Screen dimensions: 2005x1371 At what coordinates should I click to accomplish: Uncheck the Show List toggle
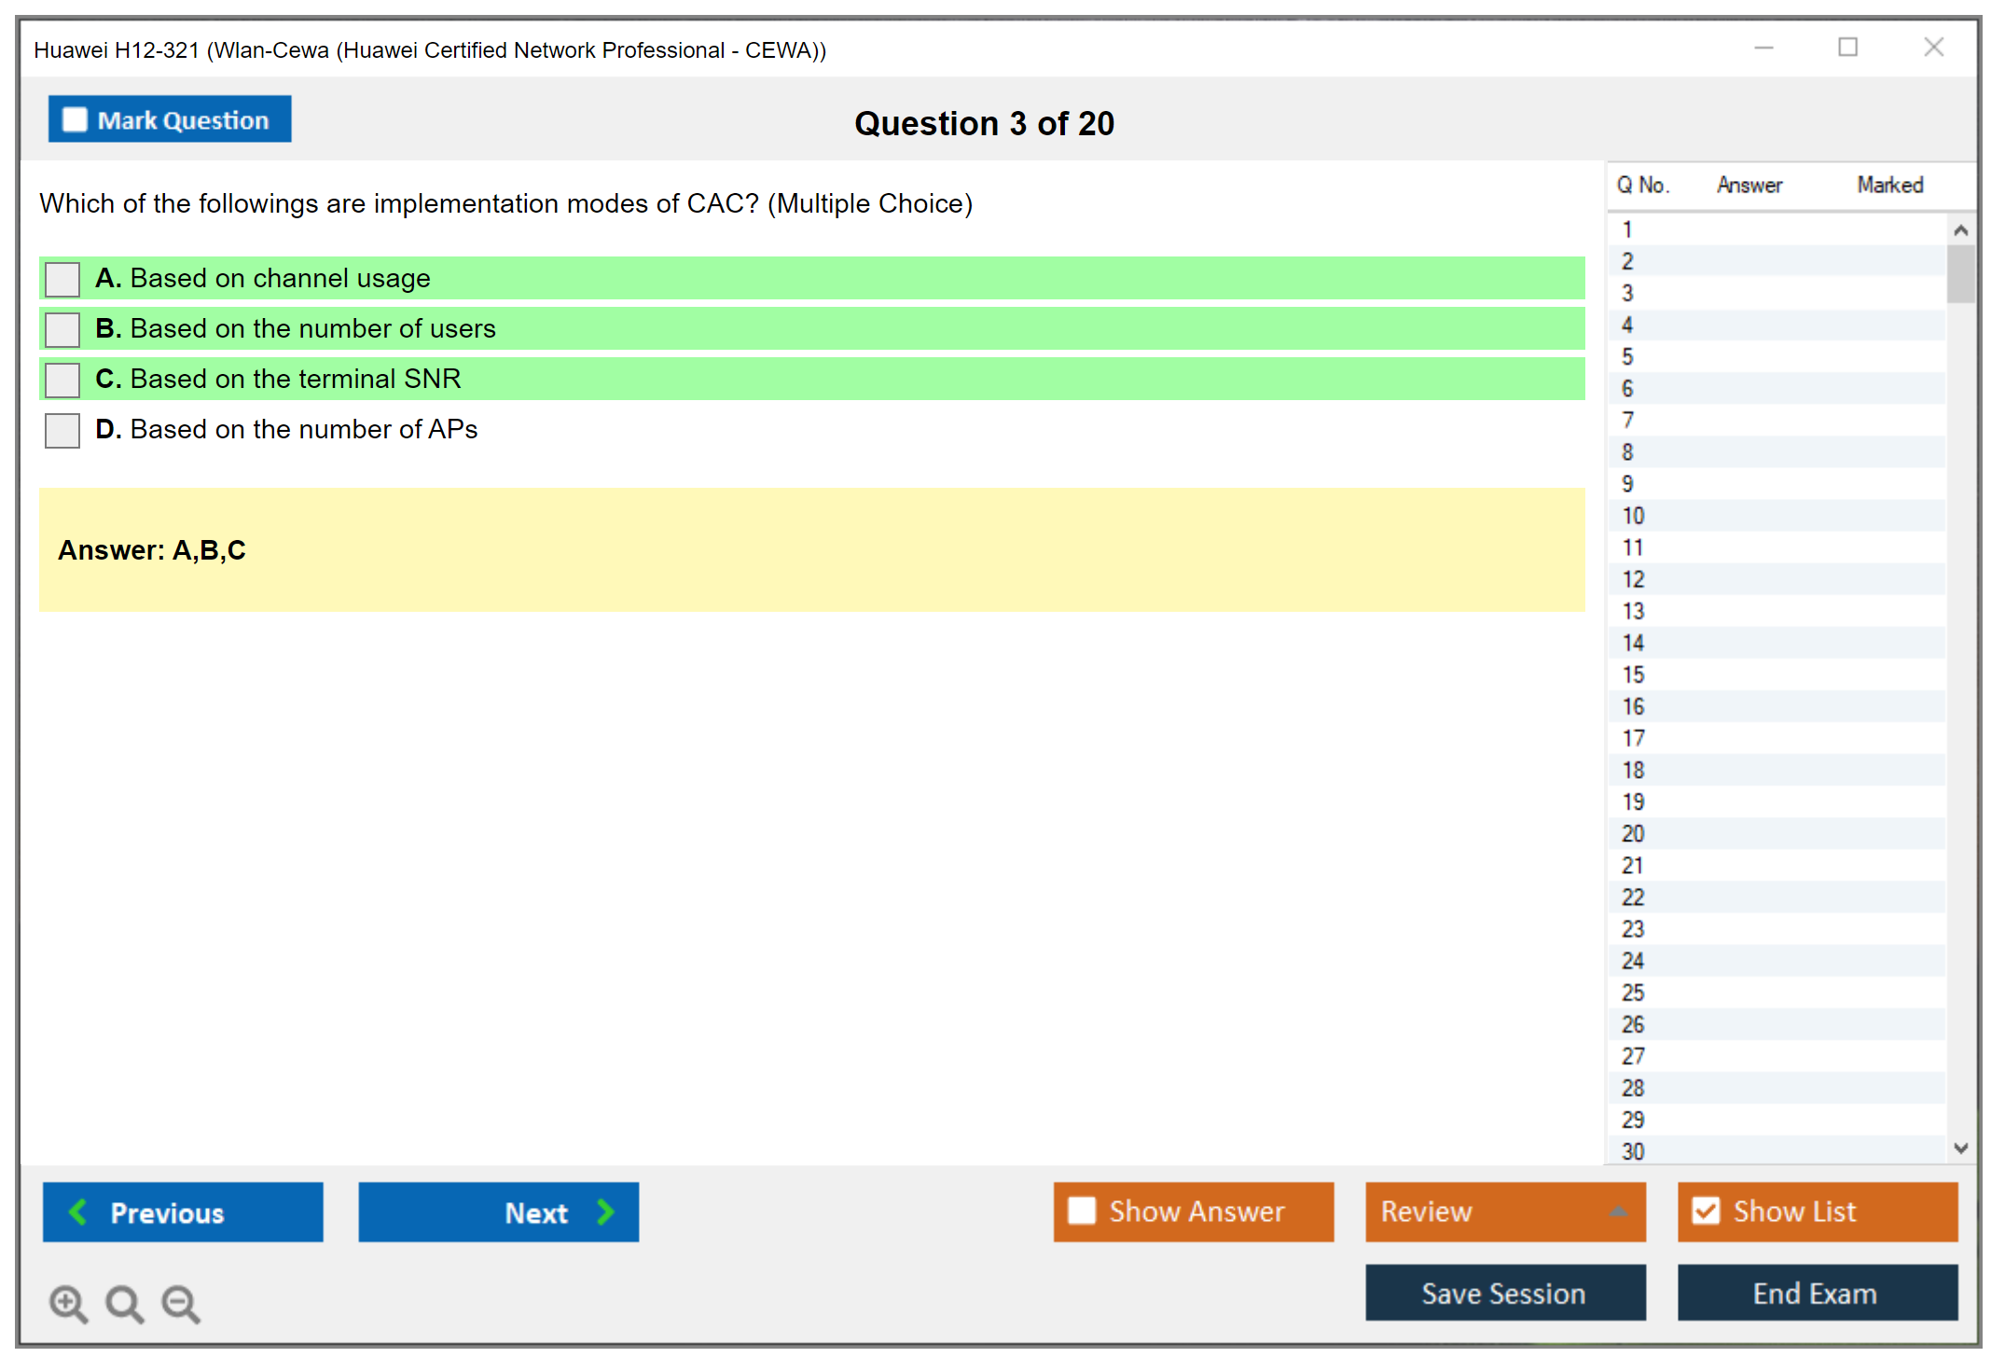(1706, 1211)
